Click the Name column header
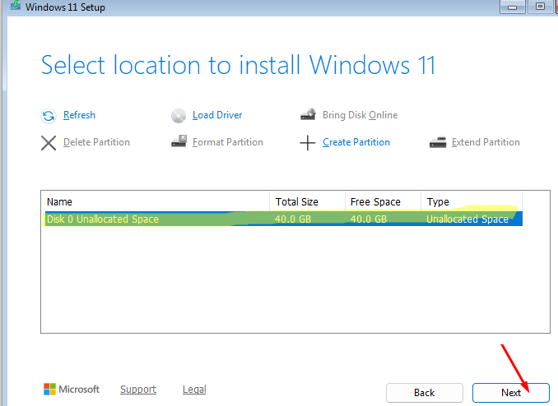The height and width of the screenshot is (406, 558). click(156, 201)
